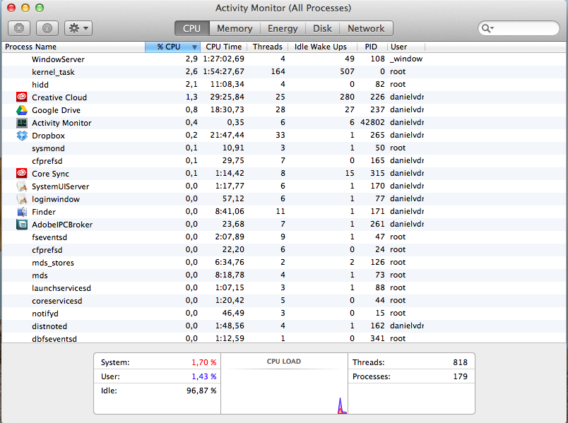Click the Core Sync app icon
568x423 pixels.
click(22, 174)
